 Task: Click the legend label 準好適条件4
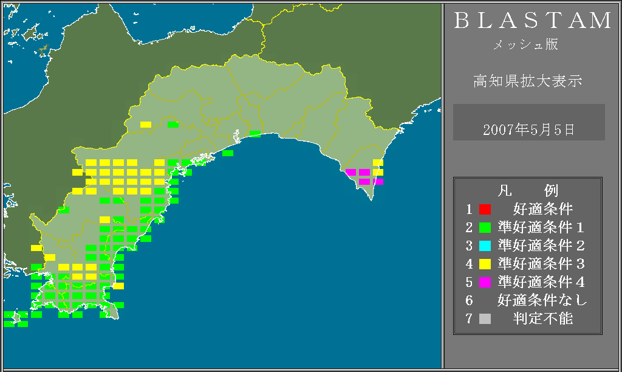point(541,282)
